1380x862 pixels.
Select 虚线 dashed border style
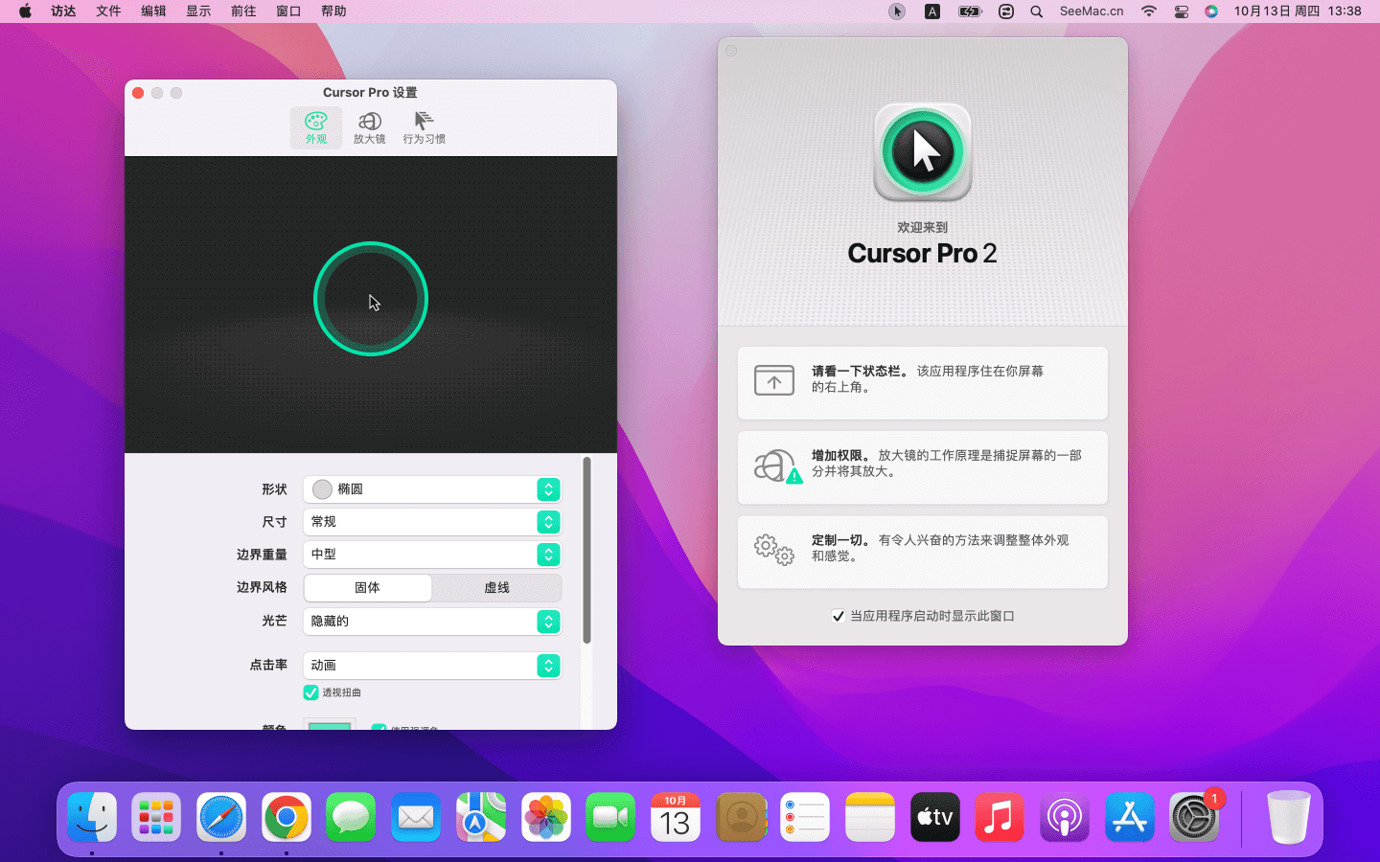[x=496, y=587]
